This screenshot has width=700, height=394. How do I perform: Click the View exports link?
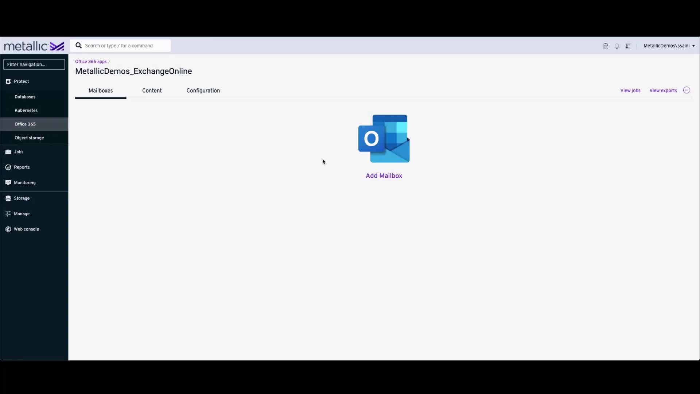click(663, 90)
